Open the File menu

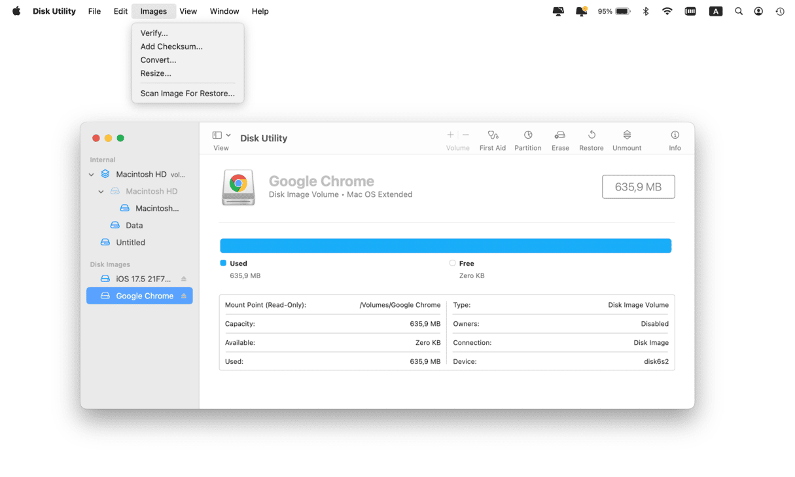pyautogui.click(x=94, y=11)
